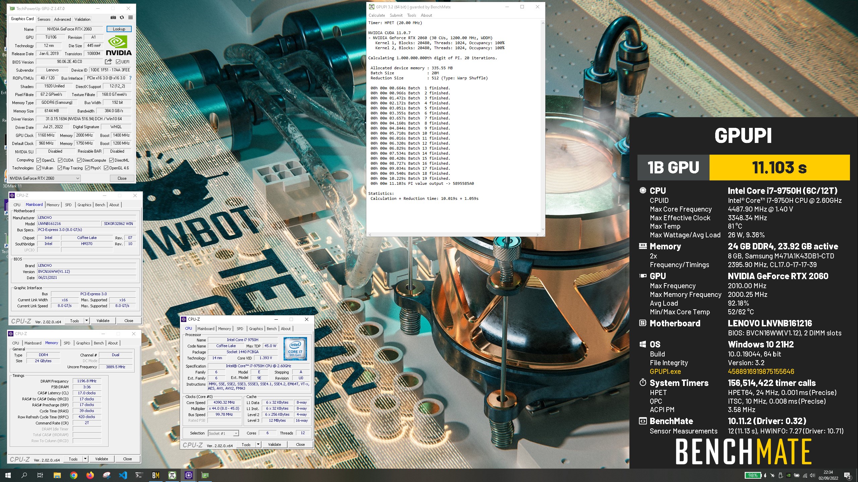The image size is (858, 482).
Task: Switch to the Sensors tab in GPU-Z
Action: point(44,19)
